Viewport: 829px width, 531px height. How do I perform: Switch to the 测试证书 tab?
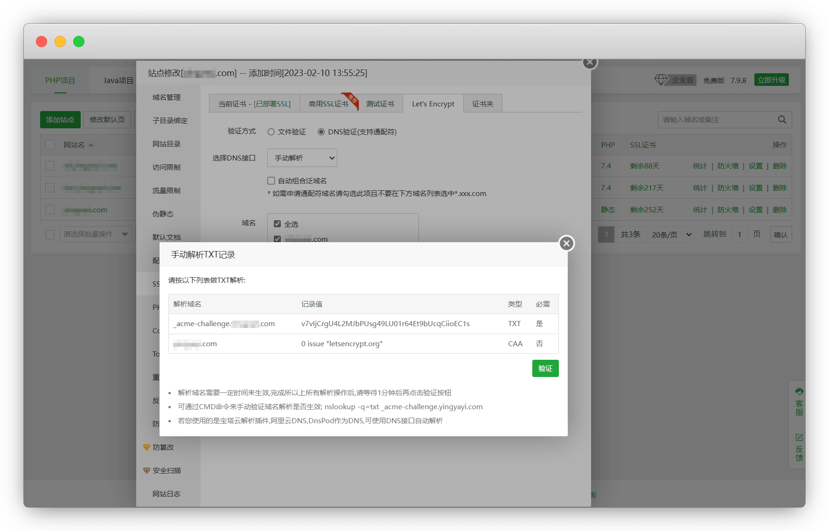tap(380, 104)
